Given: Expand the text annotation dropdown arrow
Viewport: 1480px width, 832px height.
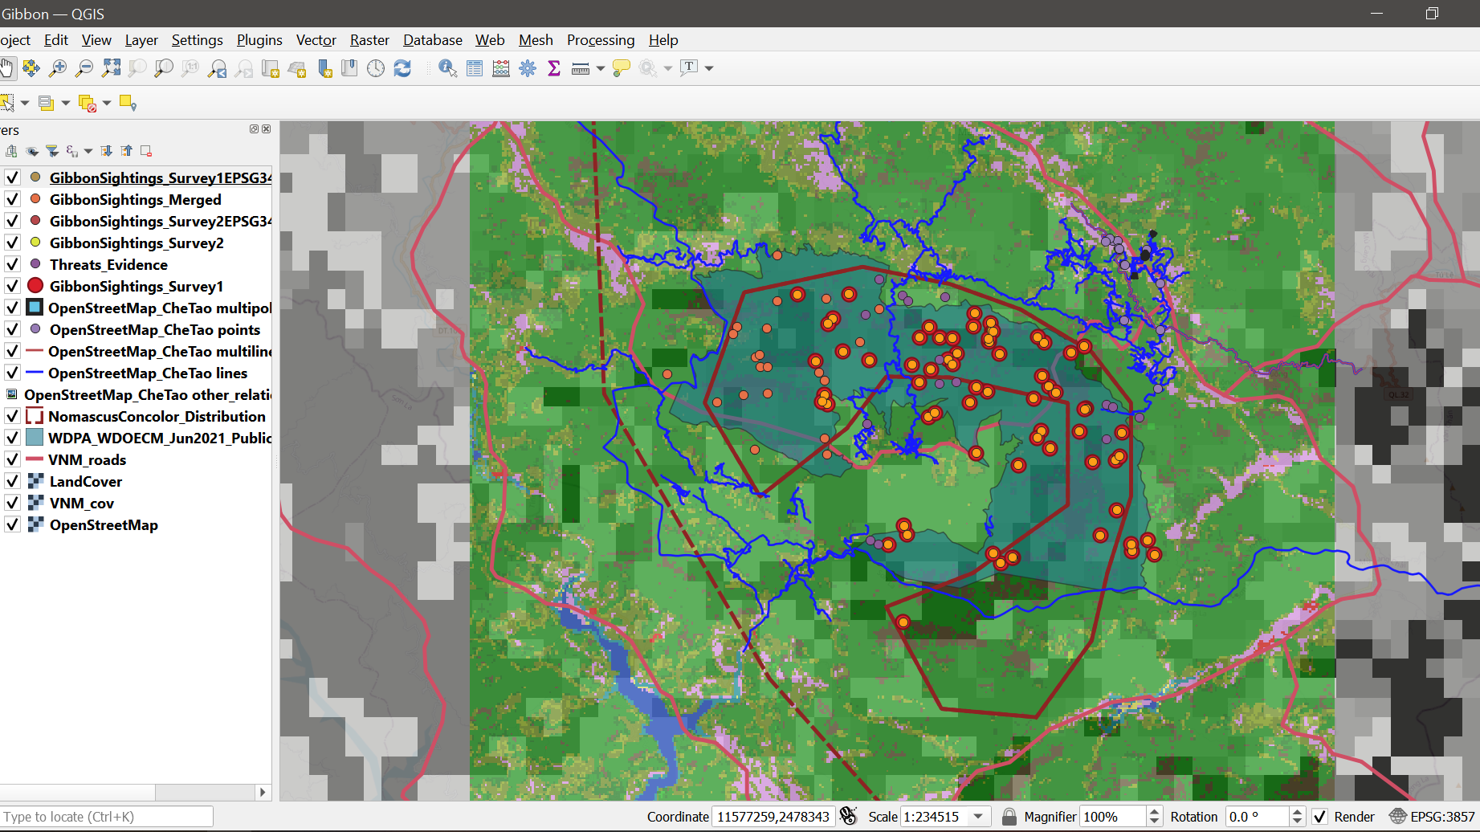Looking at the screenshot, I should 708,69.
